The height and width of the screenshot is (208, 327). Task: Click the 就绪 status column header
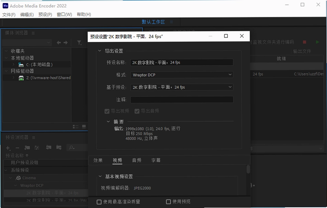(281, 59)
